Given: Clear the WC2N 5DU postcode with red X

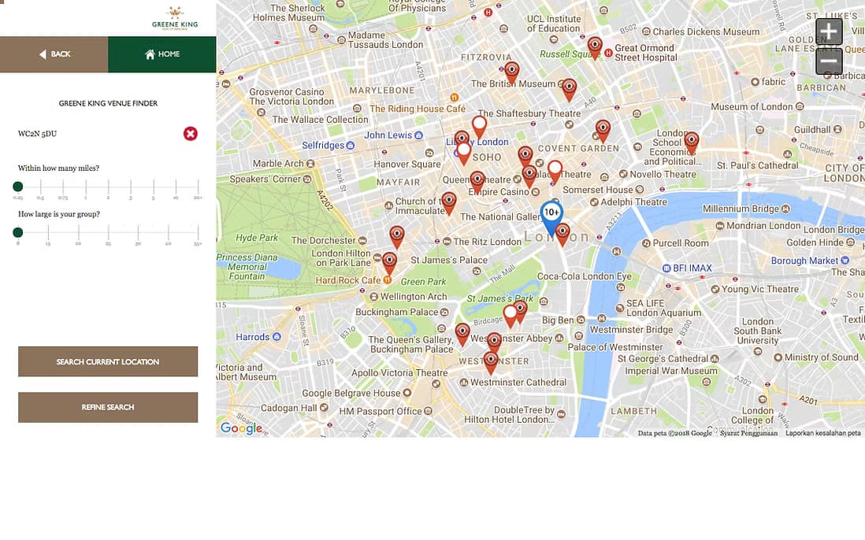Looking at the screenshot, I should [x=191, y=133].
